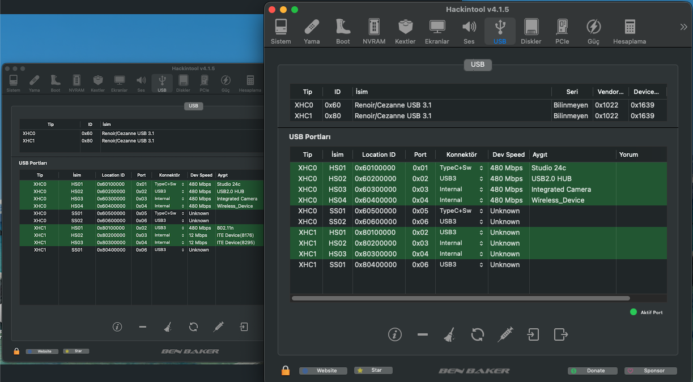Open the Website link in the front window

(x=323, y=371)
